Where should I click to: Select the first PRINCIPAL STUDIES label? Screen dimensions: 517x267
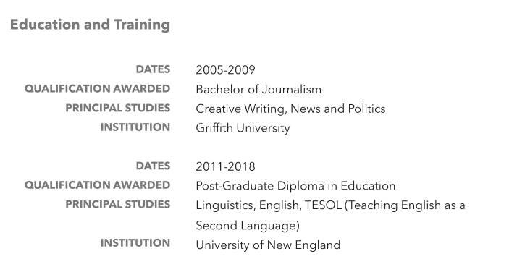[x=118, y=108]
